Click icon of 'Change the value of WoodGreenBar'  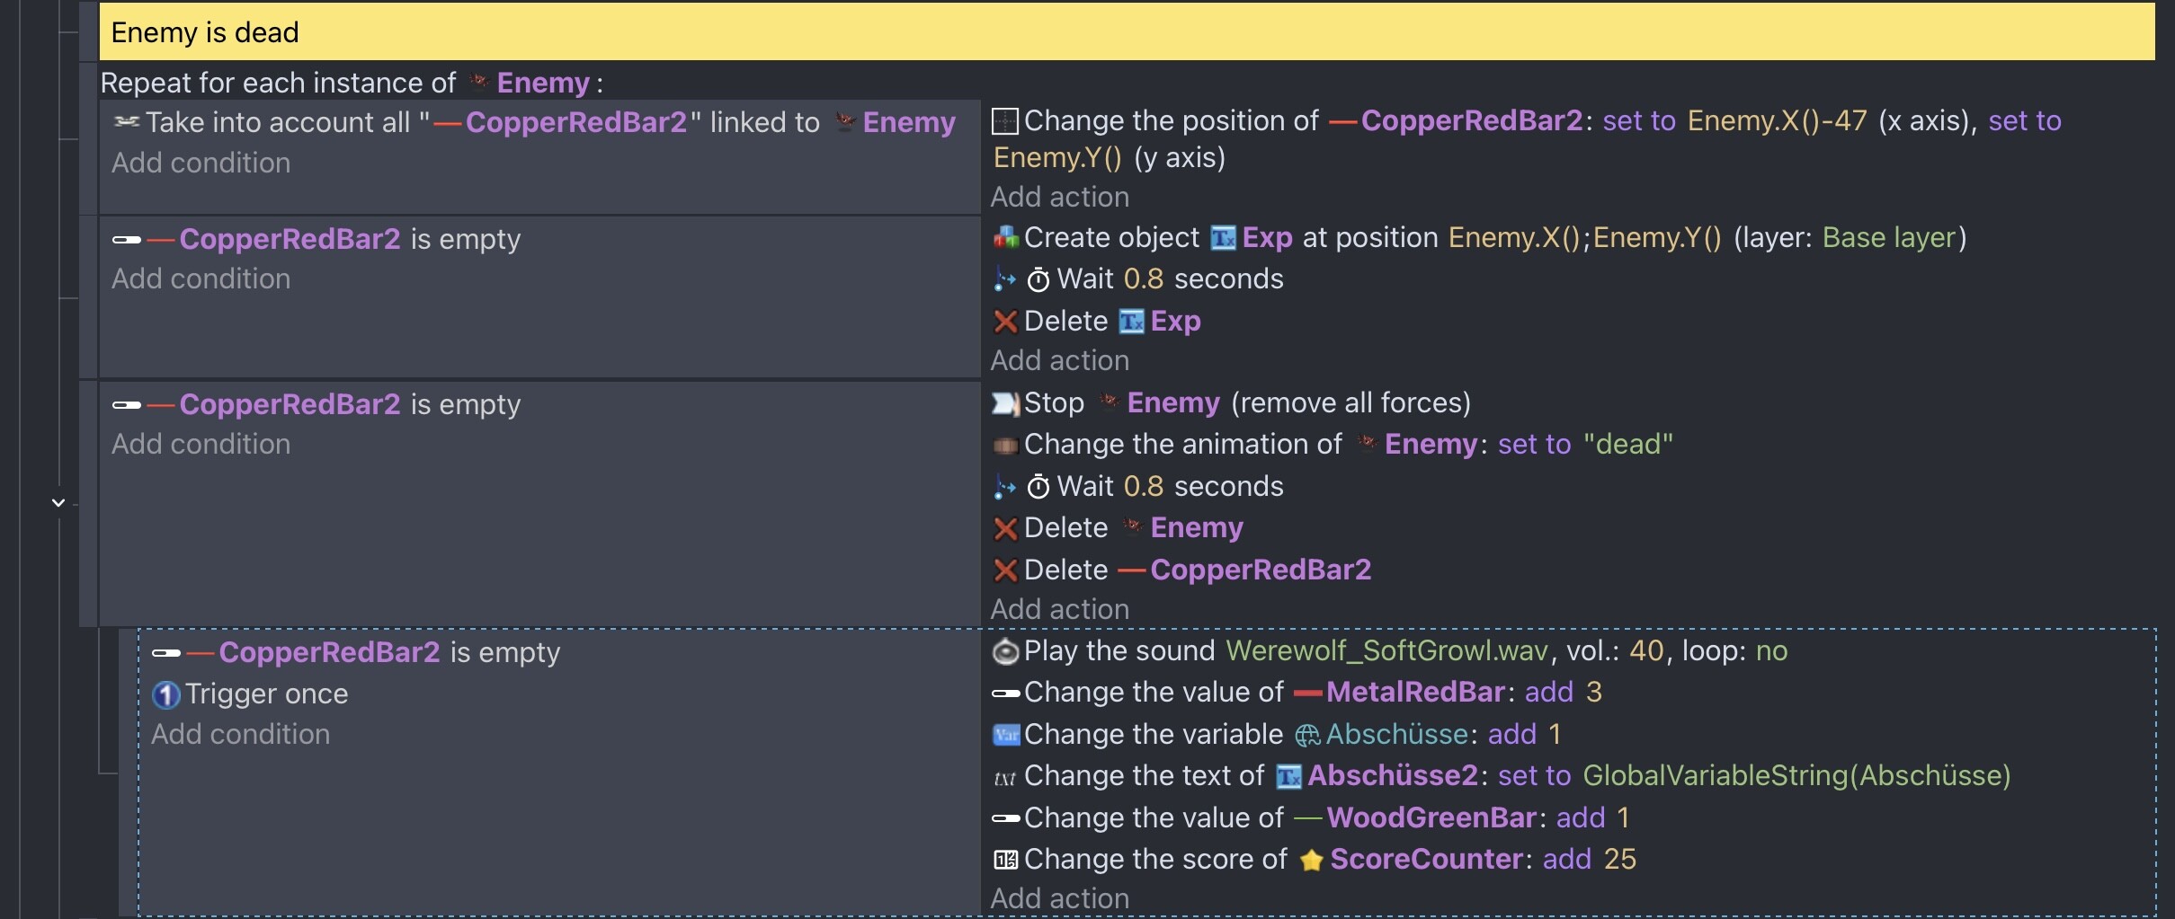coord(1005,818)
